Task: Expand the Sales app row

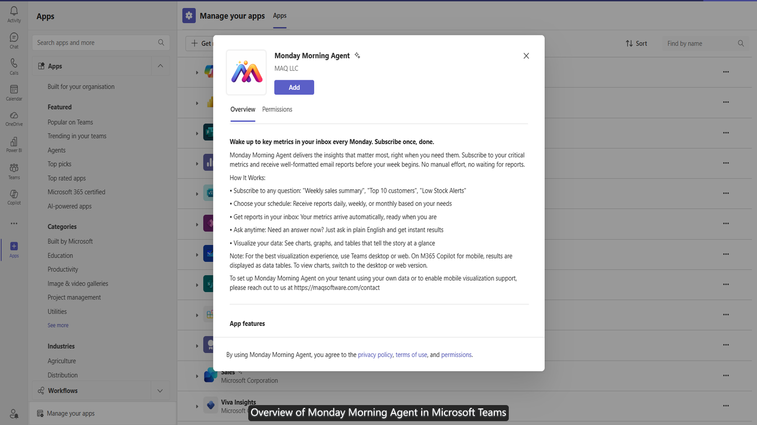Action: tap(197, 376)
